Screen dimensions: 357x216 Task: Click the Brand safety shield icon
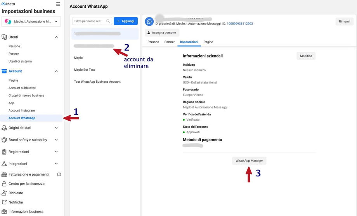[4, 140]
